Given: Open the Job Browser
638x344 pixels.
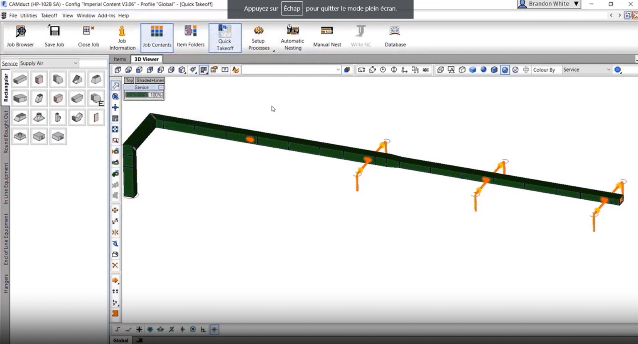Looking at the screenshot, I should (20, 36).
